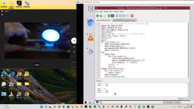Click the greyed Resume icon in Thonny toolbar
Viewport: 194px width, 109px height.
pos(128,16)
